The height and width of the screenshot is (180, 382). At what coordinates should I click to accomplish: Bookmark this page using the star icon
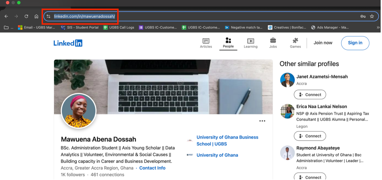[x=372, y=16]
